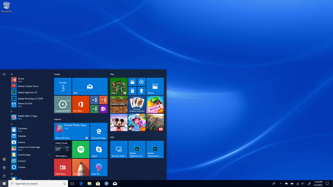Open Adobe Lightroom CC in the app list
The height and width of the screenshot is (187, 333).
[x=31, y=92]
